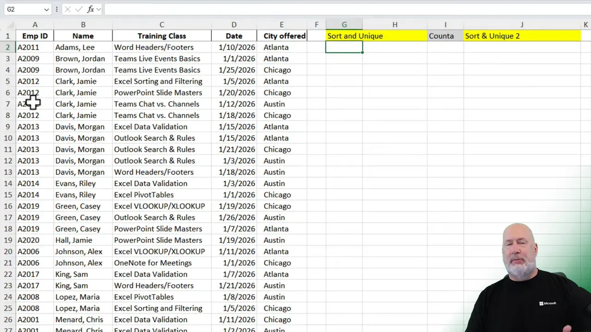Click the Cancel (X) icon beside formula bar
The width and height of the screenshot is (591, 332).
click(67, 9)
